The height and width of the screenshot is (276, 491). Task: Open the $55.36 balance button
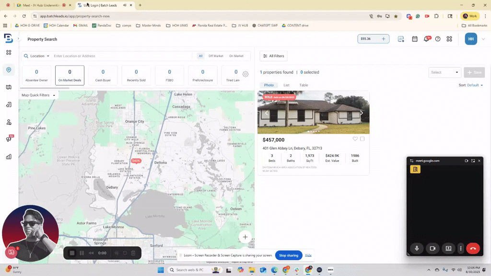(373, 39)
